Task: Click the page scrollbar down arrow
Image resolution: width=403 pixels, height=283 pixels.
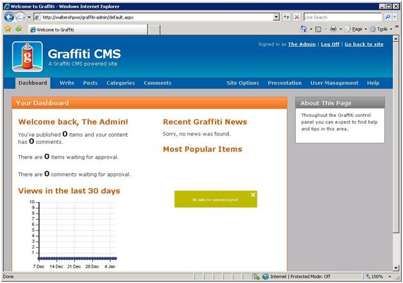Action: pyautogui.click(x=396, y=268)
